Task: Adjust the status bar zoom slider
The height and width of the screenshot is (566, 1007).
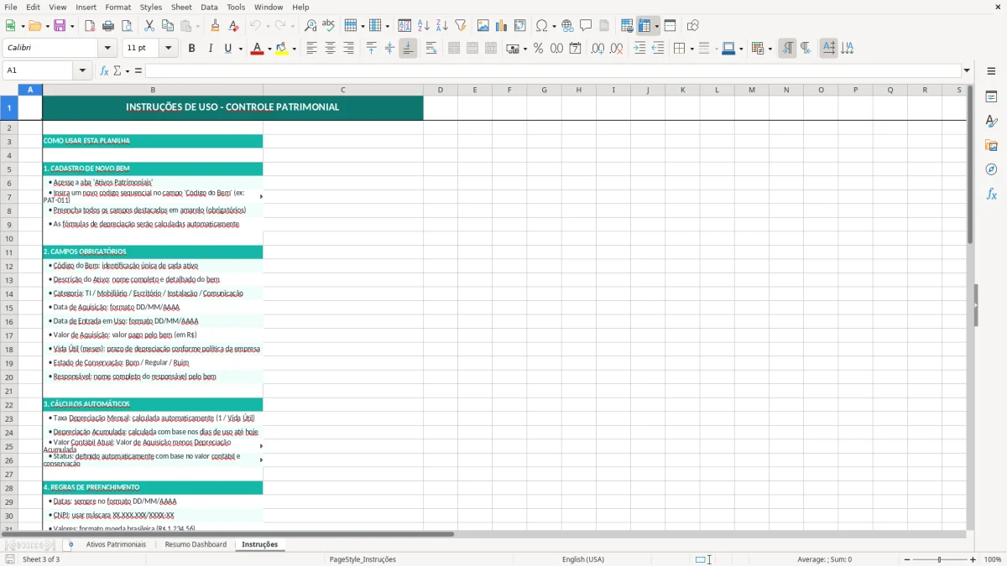Action: [x=940, y=559]
